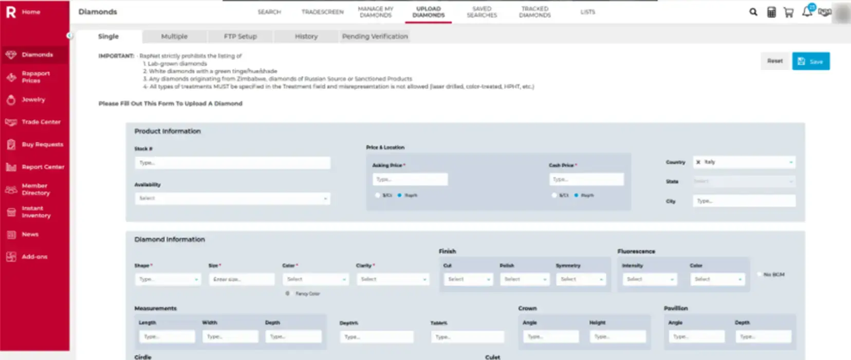Switch to the FTP Setup tab
The height and width of the screenshot is (360, 851).
[x=240, y=37]
